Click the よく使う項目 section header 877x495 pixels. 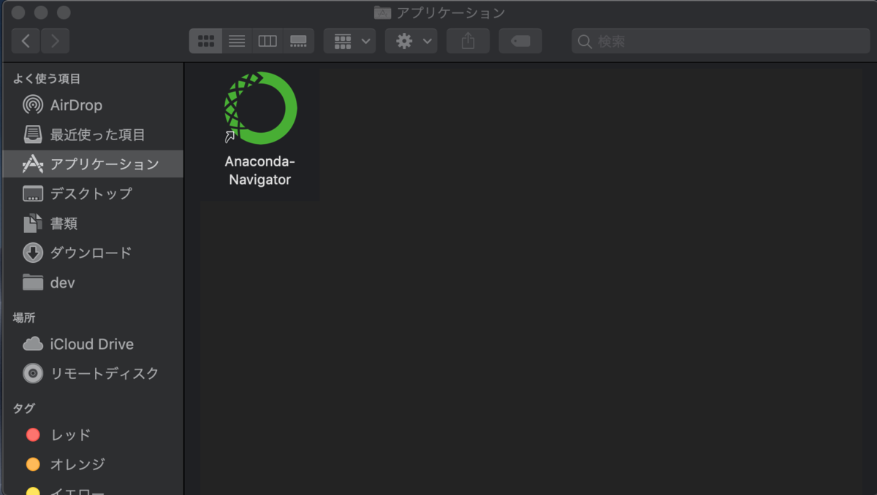click(x=47, y=78)
